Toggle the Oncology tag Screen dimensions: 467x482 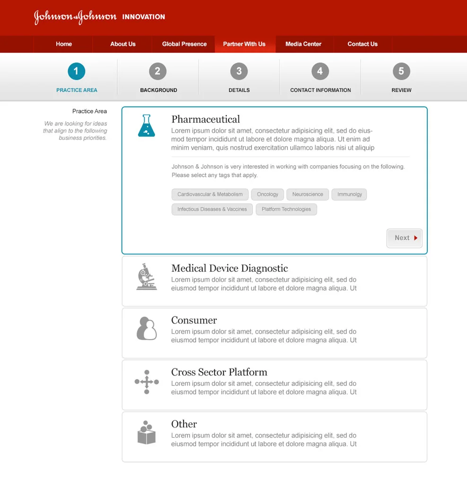click(x=268, y=194)
